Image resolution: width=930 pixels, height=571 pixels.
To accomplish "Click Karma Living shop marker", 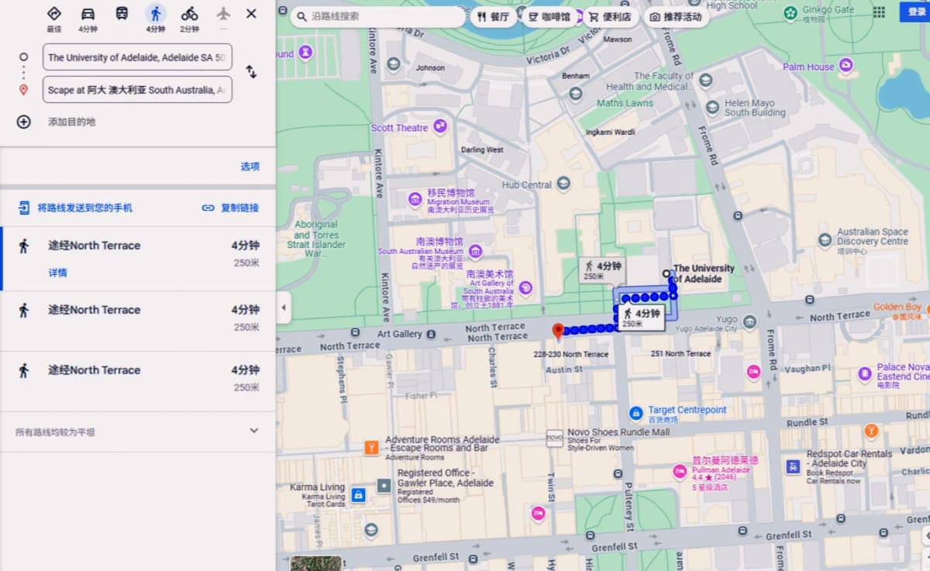I will click(x=358, y=494).
